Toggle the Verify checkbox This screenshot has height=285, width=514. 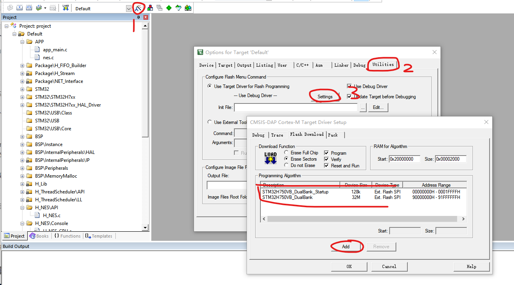coord(327,159)
